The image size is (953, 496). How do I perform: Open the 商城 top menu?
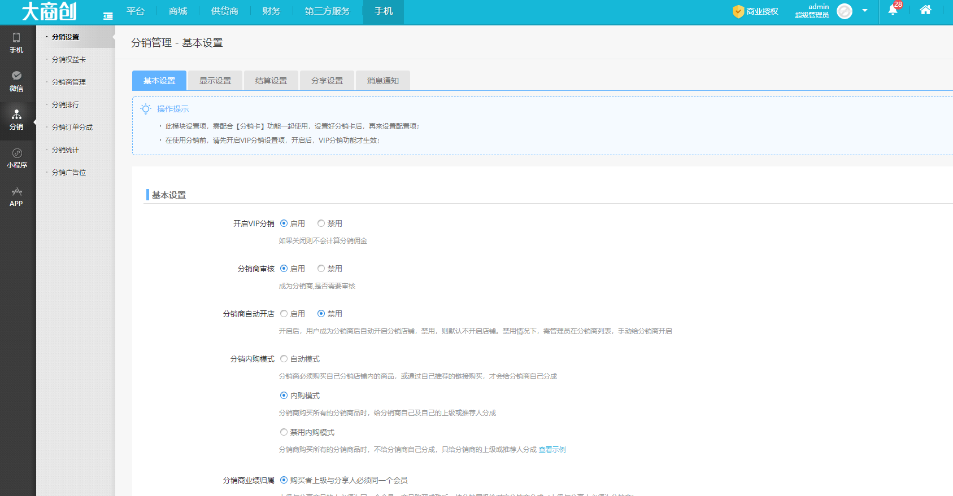(x=178, y=11)
